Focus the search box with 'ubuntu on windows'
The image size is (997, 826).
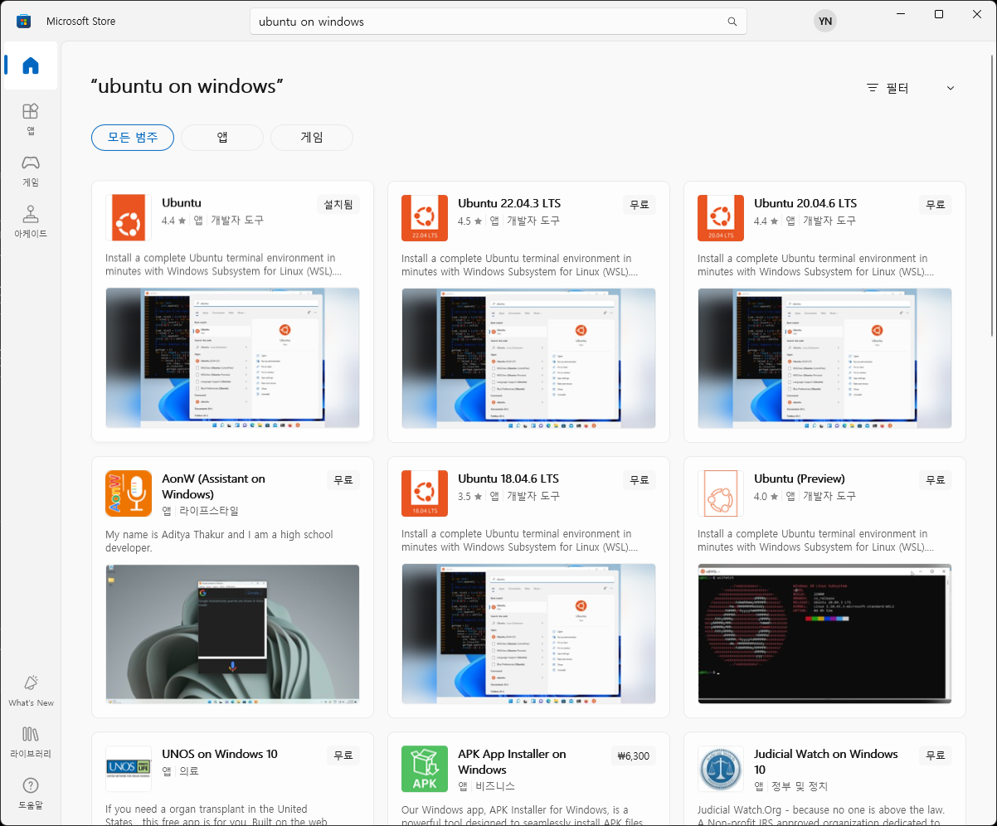click(498, 22)
